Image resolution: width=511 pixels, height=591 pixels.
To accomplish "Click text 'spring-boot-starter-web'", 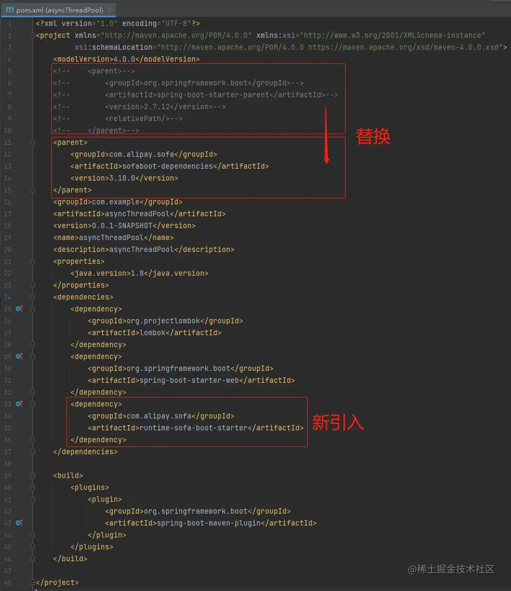I will coord(189,380).
